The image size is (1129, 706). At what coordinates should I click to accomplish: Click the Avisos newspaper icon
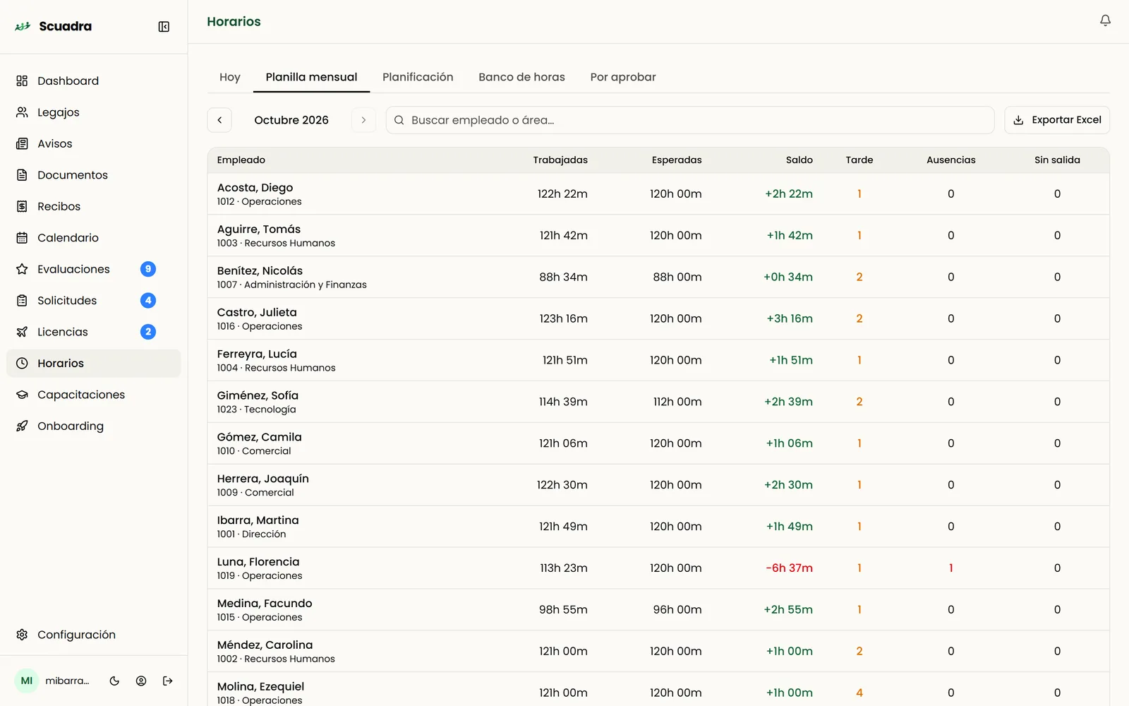tap(22, 144)
